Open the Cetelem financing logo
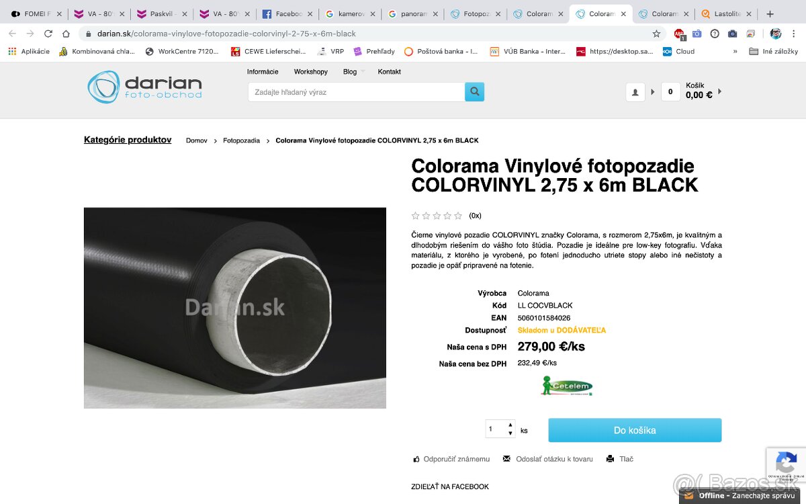 click(567, 386)
